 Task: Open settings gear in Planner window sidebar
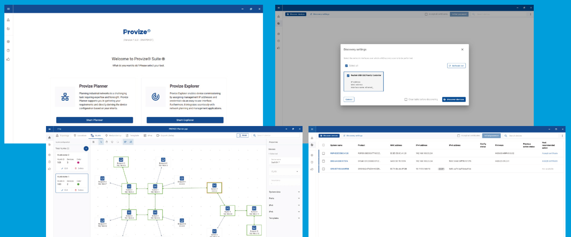pyautogui.click(x=50, y=155)
